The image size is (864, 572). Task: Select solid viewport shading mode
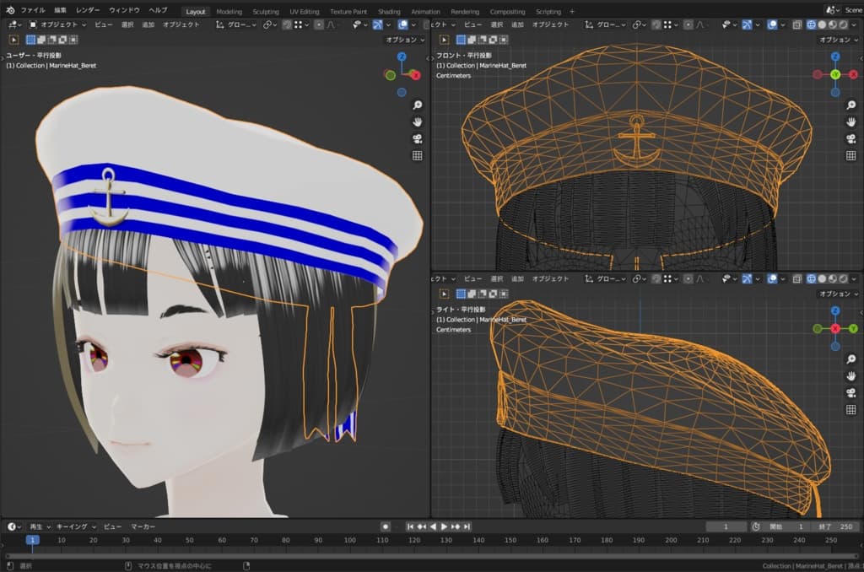[823, 25]
